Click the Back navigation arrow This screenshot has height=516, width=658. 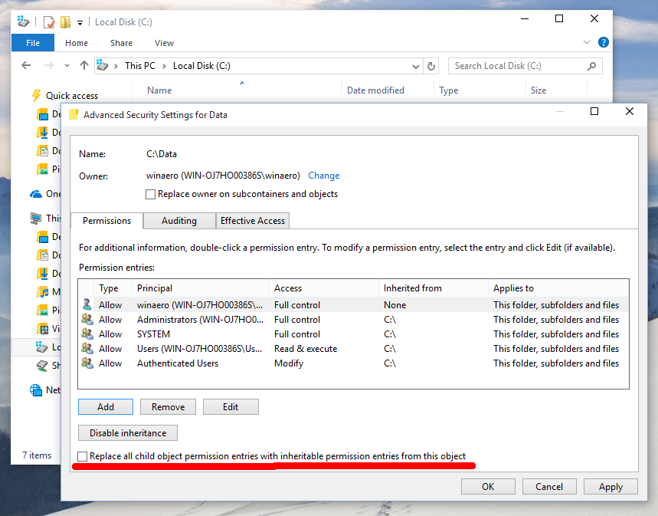tap(25, 66)
